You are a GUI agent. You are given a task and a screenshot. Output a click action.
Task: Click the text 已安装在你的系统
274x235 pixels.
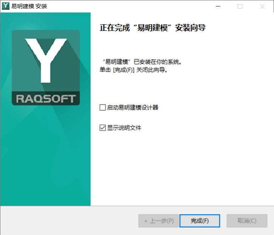pyautogui.click(x=158, y=62)
